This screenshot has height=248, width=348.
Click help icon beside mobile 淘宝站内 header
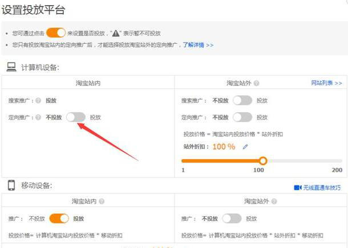[x=102, y=201]
